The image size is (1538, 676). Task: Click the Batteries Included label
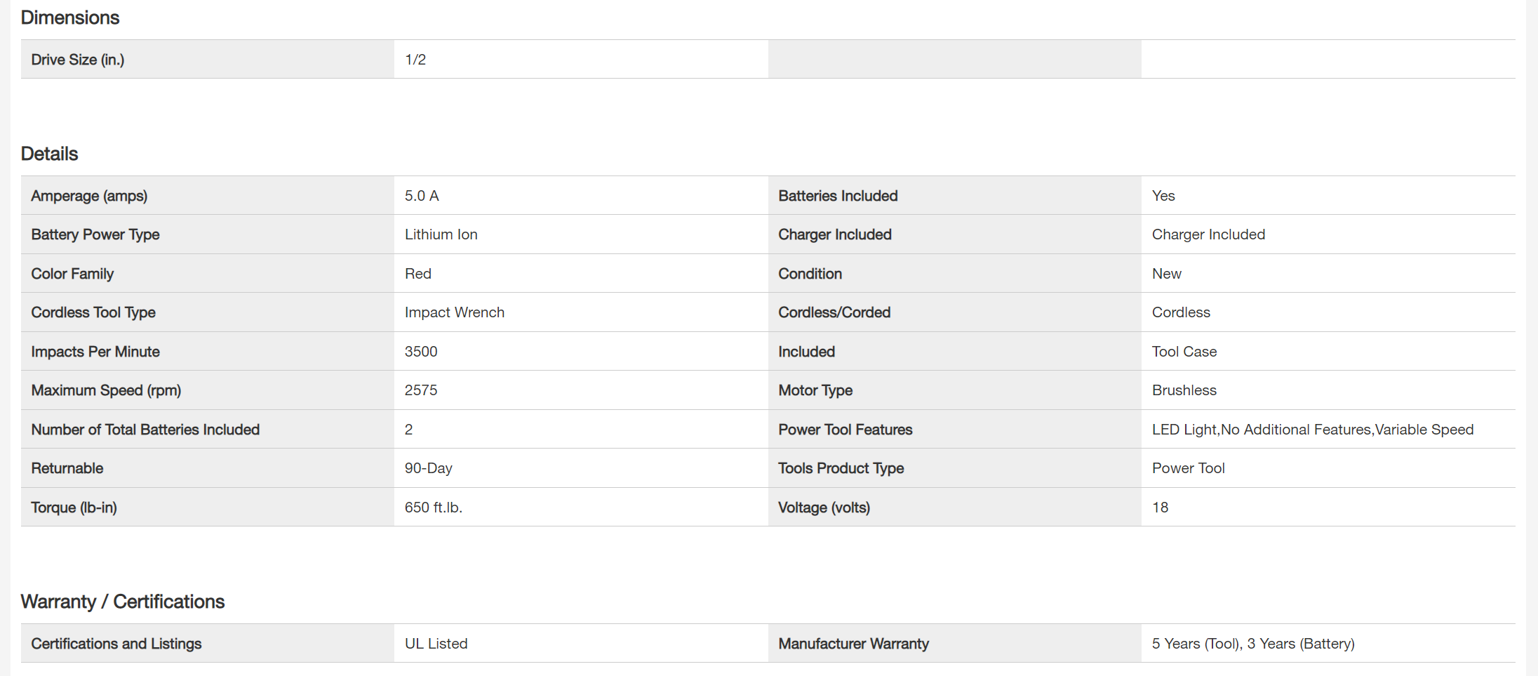point(838,196)
